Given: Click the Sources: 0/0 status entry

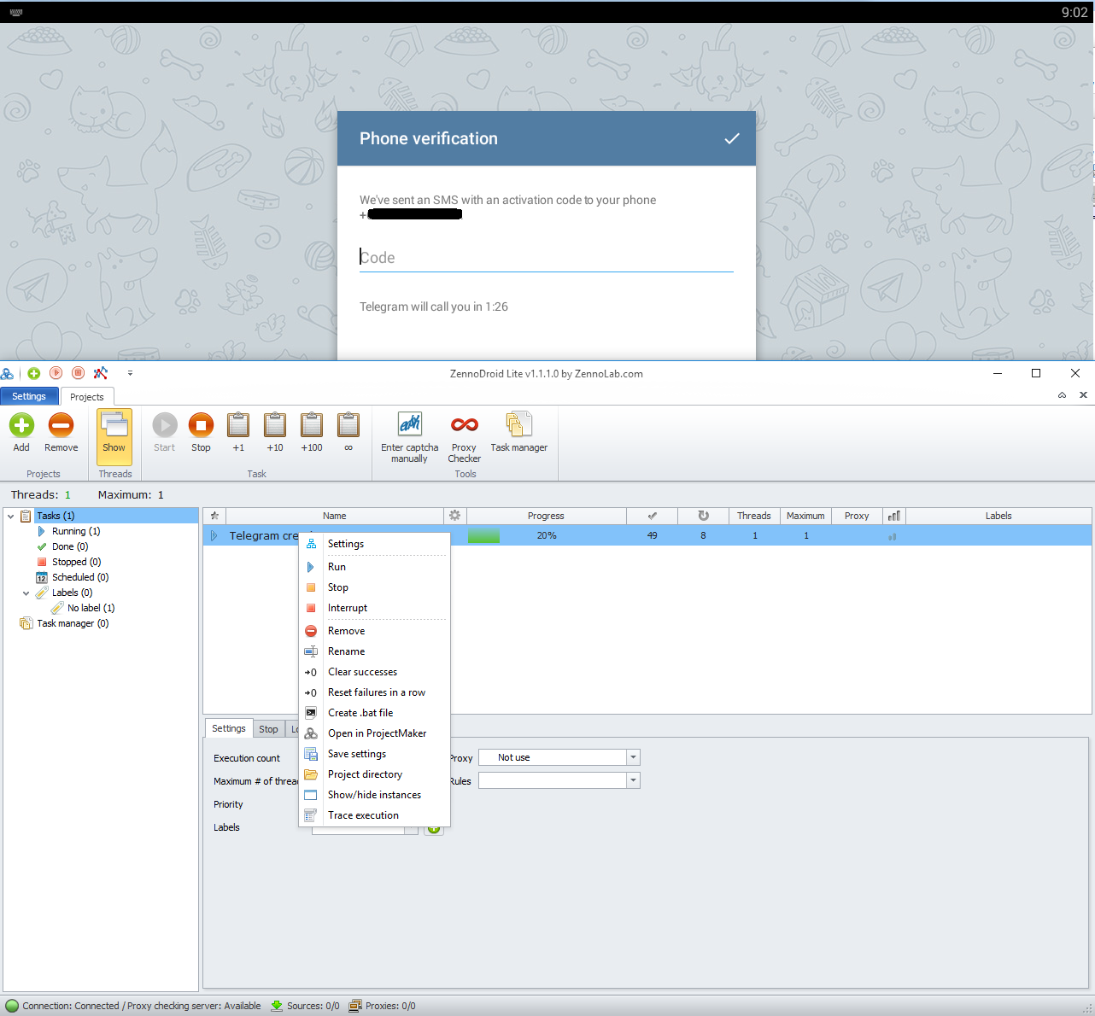Looking at the screenshot, I should 305,1006.
